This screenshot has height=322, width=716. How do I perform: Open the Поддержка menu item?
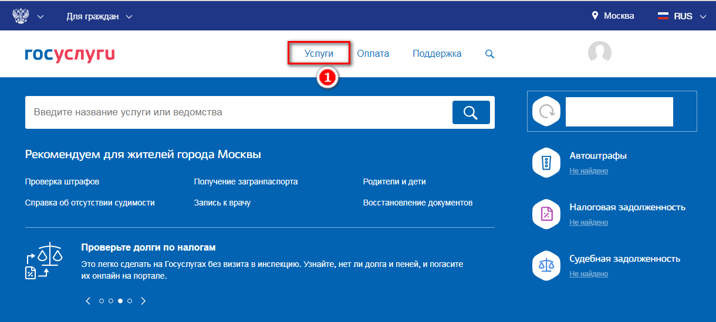click(x=437, y=53)
